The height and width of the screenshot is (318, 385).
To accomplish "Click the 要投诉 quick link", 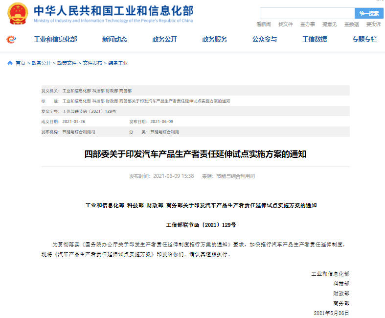I will point(373,24).
